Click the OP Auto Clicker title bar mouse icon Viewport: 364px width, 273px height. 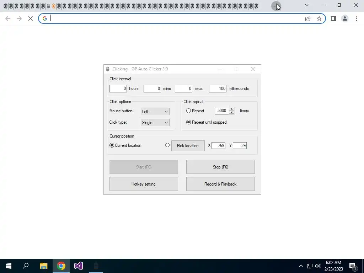click(108, 69)
